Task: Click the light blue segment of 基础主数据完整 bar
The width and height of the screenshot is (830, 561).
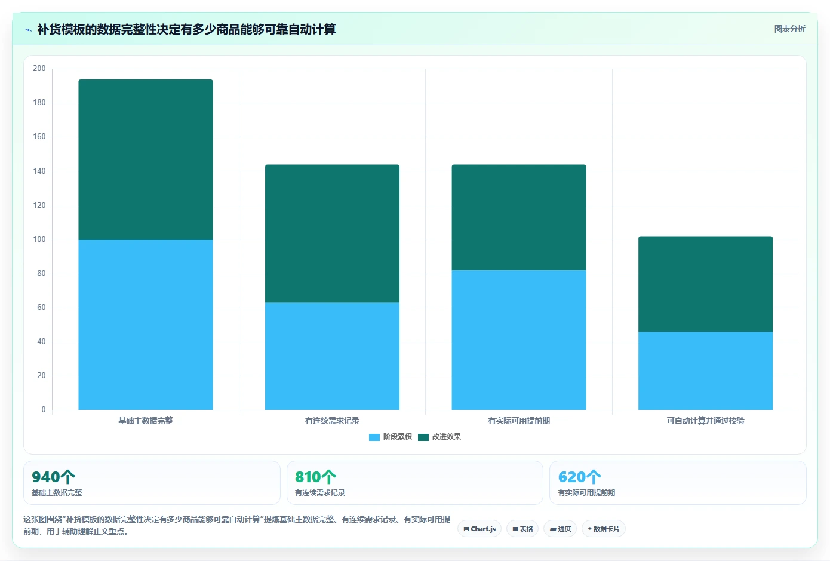Action: [x=146, y=324]
